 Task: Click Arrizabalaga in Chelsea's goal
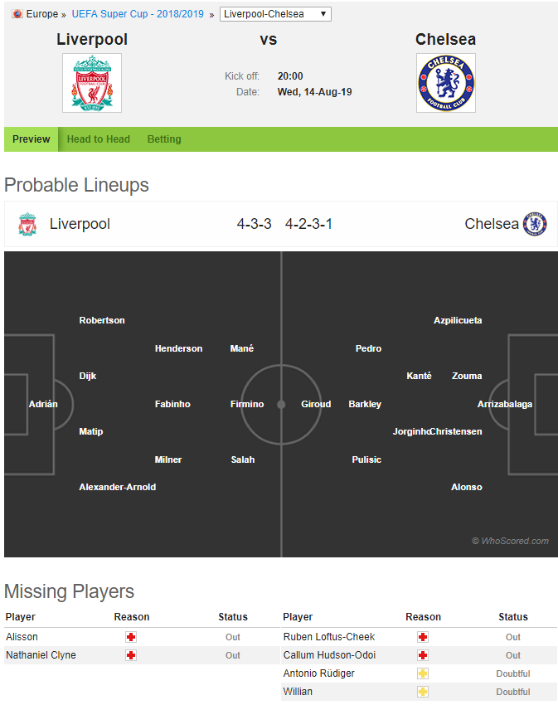tap(504, 404)
